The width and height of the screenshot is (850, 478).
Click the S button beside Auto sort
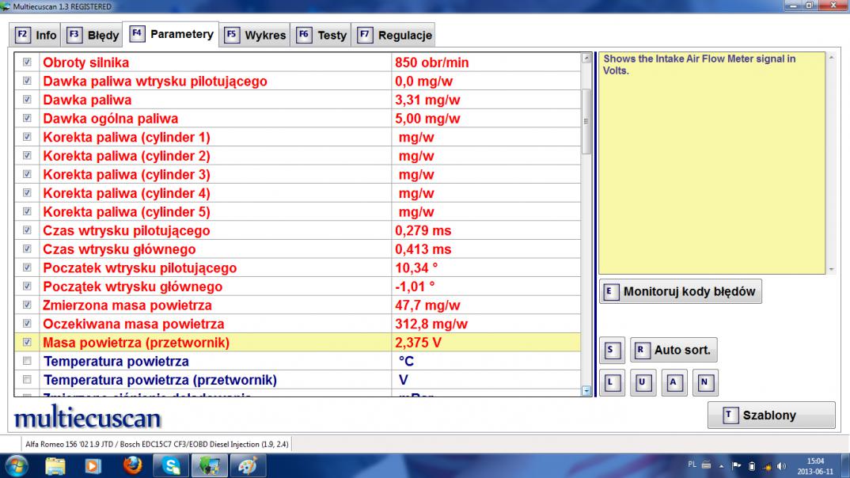(x=610, y=350)
